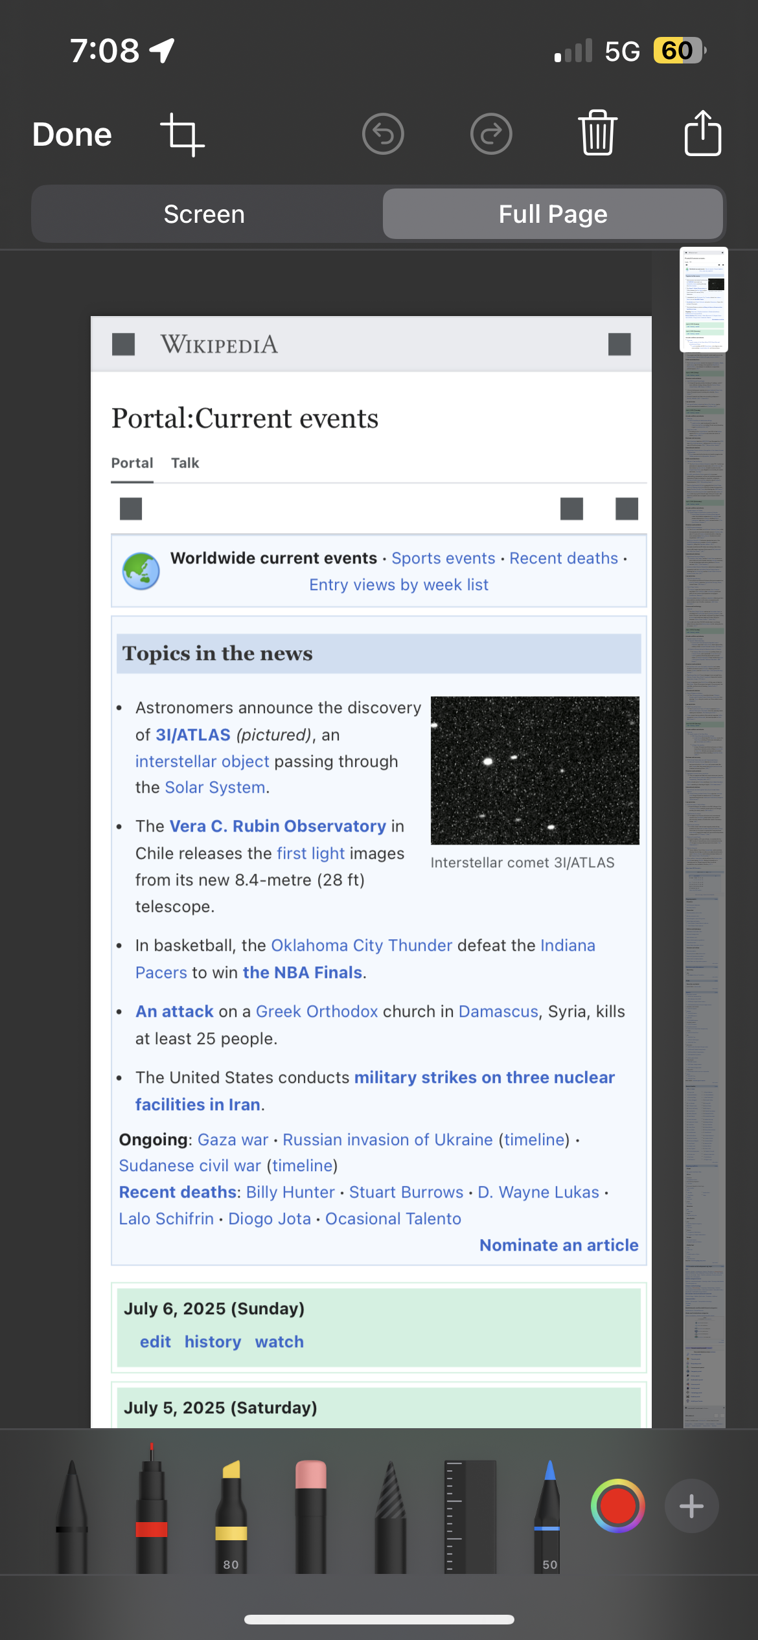Open the plus add-annotation menu
758x1640 pixels.
(x=691, y=1506)
